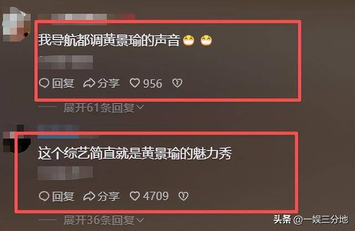
Task: Expand 展开36条回复 replies
Action: (104, 220)
